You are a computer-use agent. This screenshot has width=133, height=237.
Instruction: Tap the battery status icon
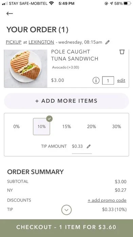(127, 3)
